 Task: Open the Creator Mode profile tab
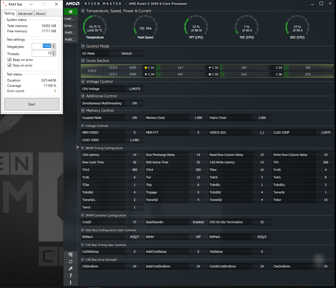click(70, 19)
